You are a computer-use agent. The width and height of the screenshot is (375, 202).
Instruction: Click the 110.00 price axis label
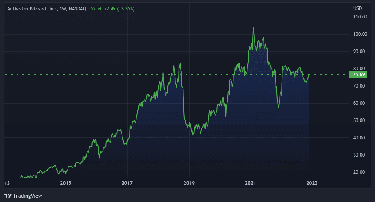tap(359, 17)
